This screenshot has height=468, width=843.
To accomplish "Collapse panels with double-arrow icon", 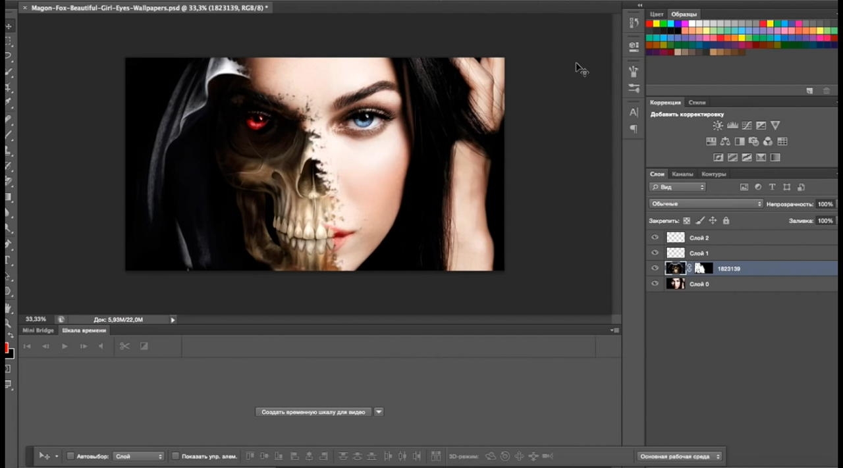I will point(639,5).
